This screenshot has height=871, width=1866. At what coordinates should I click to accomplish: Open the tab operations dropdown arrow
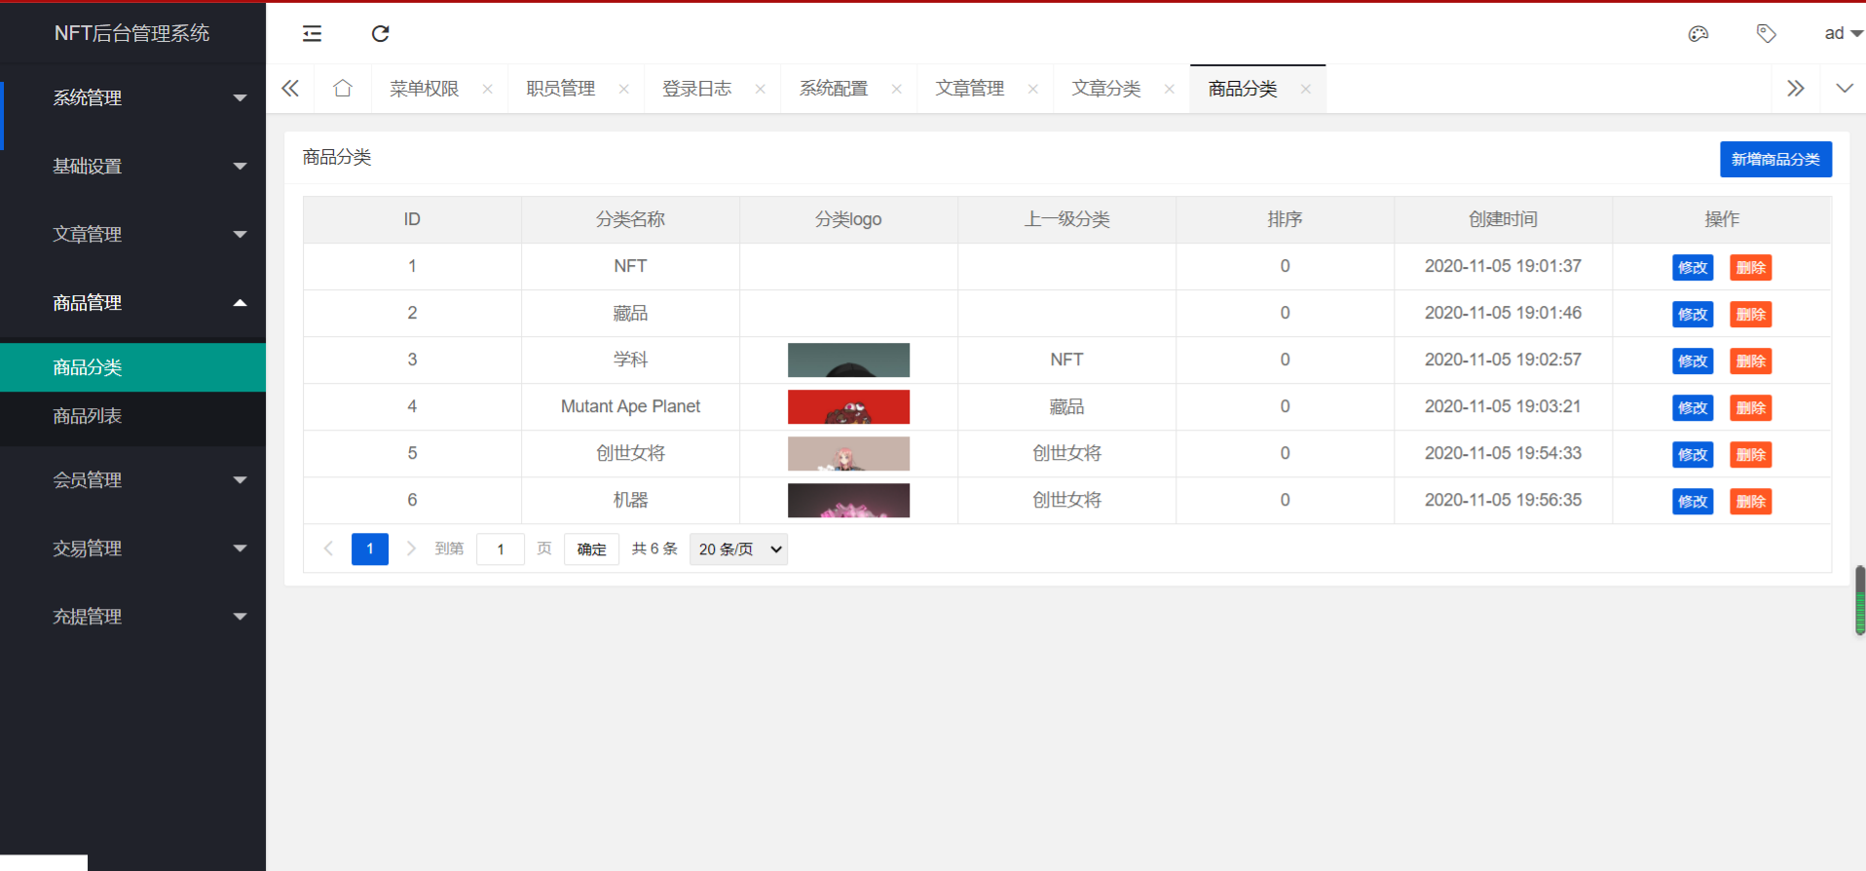(x=1844, y=89)
